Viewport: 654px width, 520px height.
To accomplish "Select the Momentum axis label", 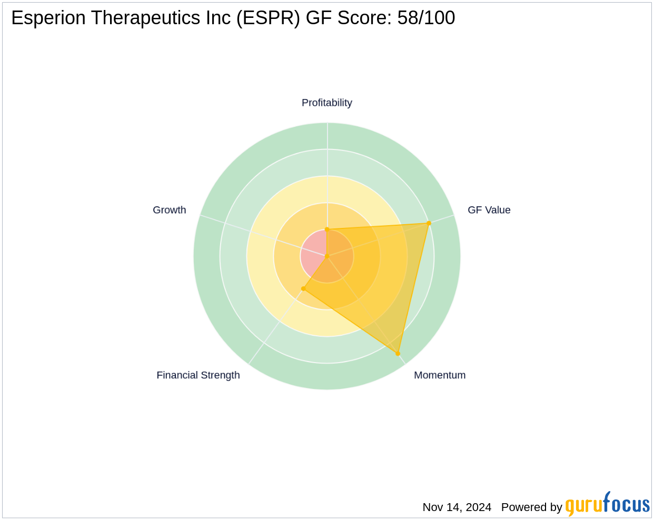I will pyautogui.click(x=440, y=375).
